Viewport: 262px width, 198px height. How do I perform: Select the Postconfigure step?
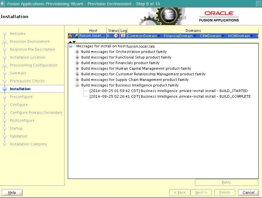[22, 120]
